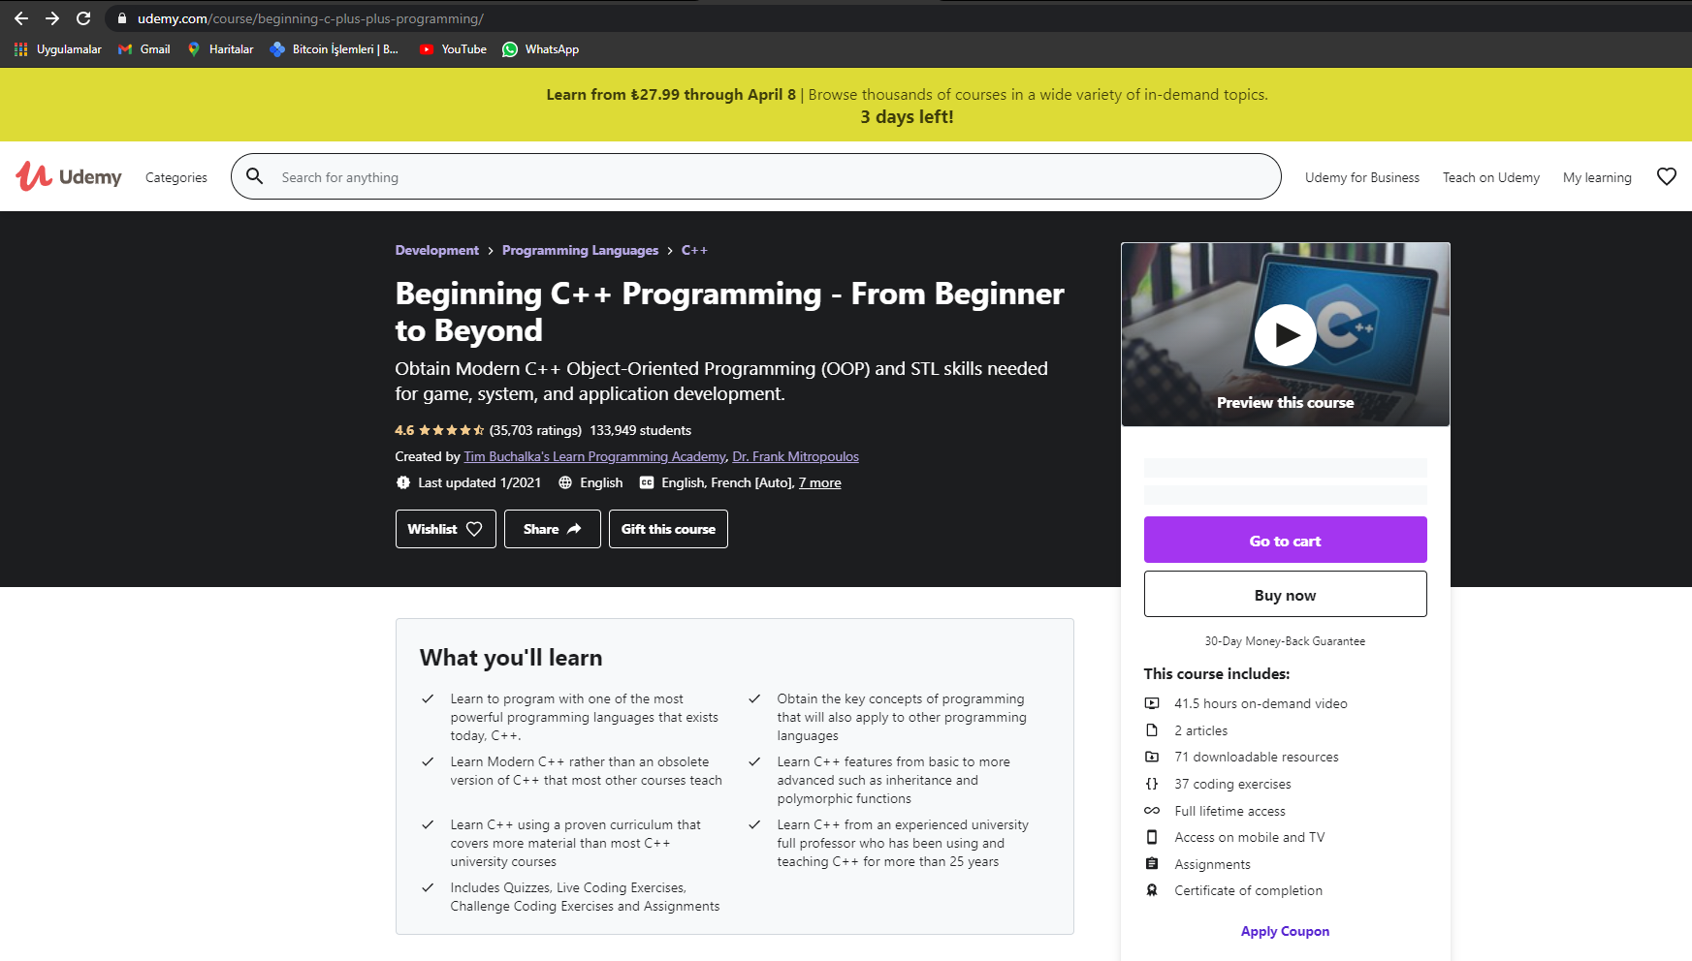Click Gift this course button
Viewport: 1692px width, 961px height.
tap(668, 529)
